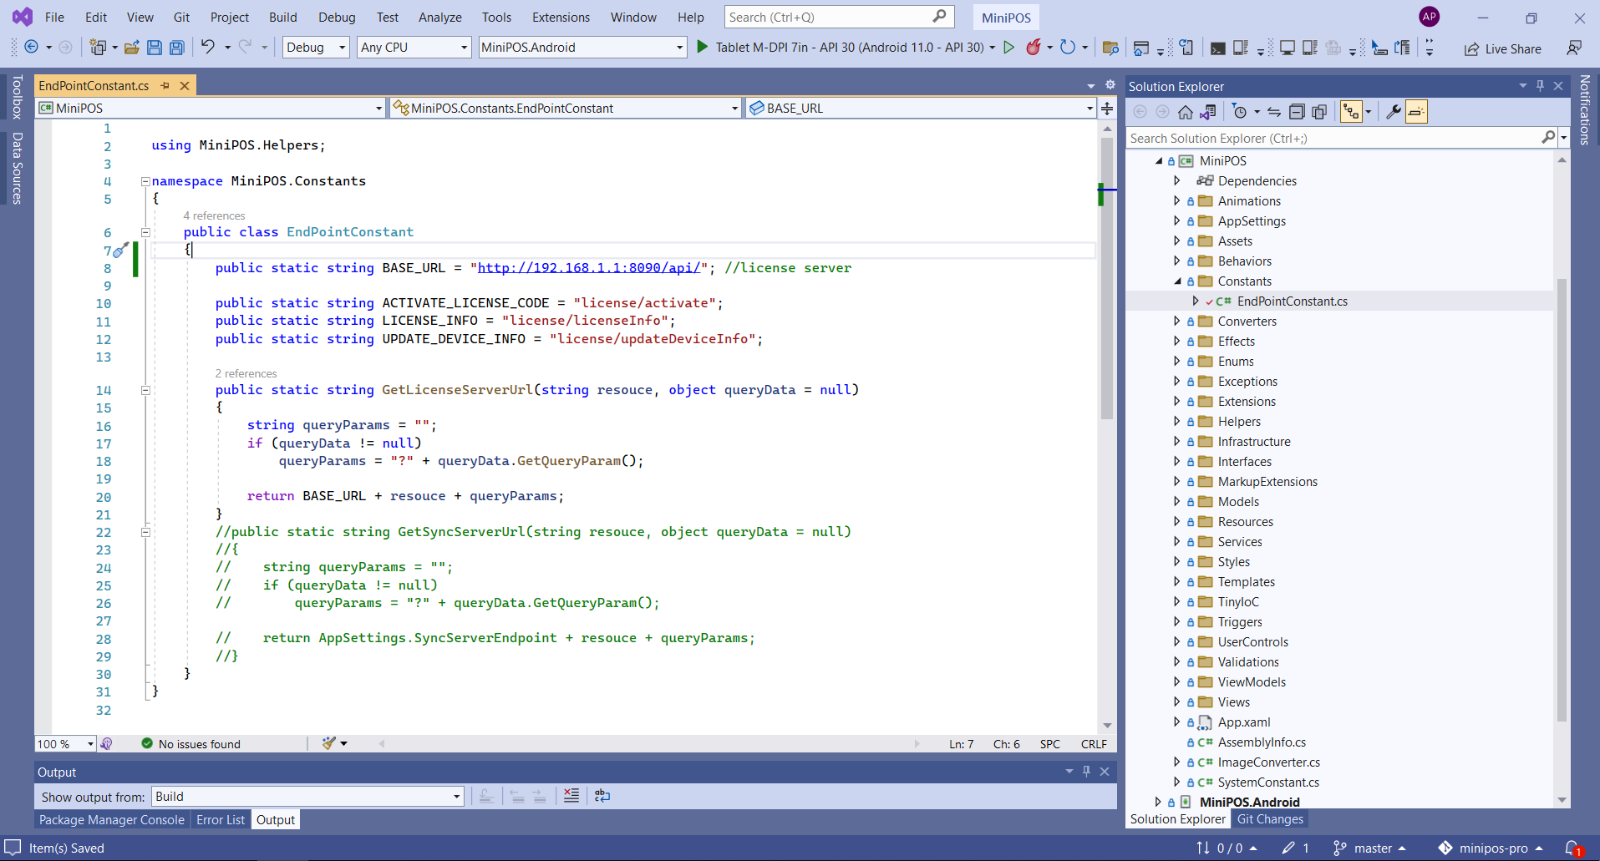This screenshot has width=1600, height=861.
Task: Toggle auto-hide pin on Solution Explorer
Action: pos(1540,86)
